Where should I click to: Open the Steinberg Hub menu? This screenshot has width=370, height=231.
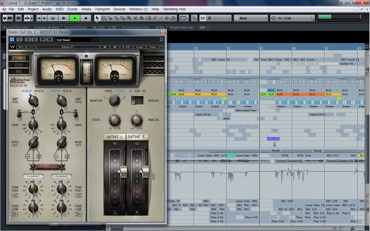(174, 9)
